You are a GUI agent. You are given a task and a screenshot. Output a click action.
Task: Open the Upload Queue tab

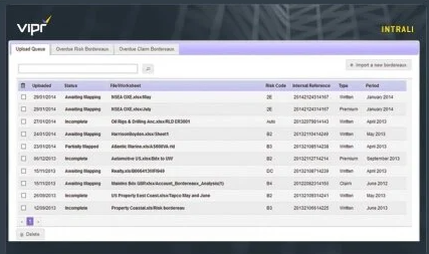pyautogui.click(x=30, y=49)
